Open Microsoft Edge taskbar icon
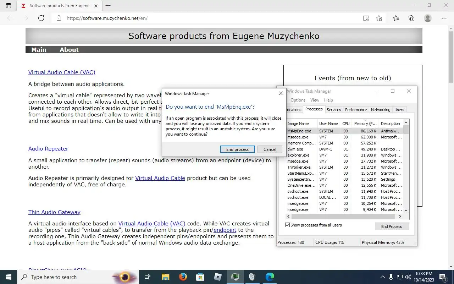 click(x=270, y=277)
